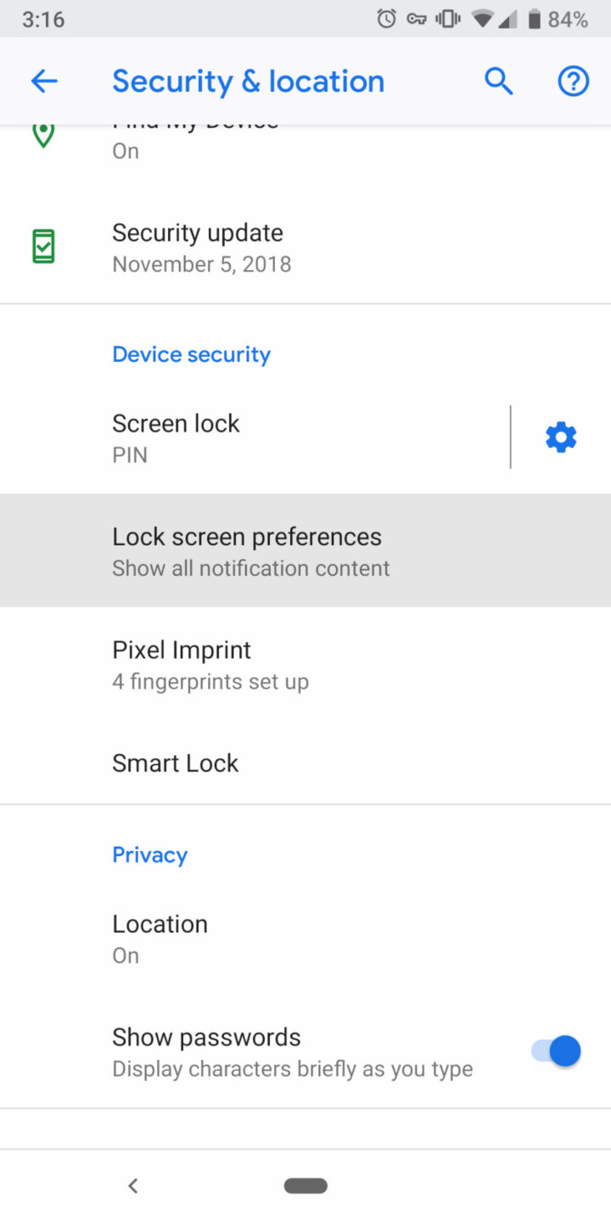611x1223 pixels.
Task: Open Screen lock settings gear
Action: point(559,437)
